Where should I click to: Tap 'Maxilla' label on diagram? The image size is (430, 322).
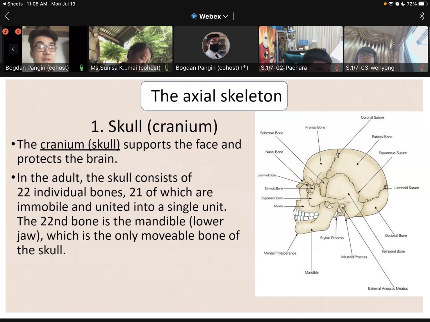click(279, 206)
